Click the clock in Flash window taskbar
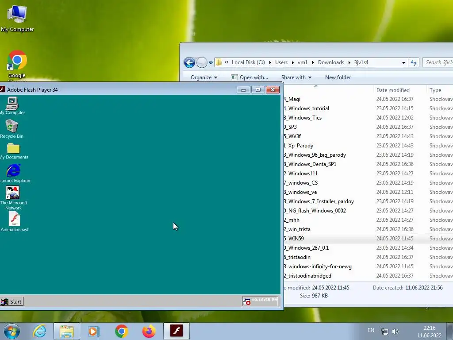Screen dimensions: 453x340 264,300
